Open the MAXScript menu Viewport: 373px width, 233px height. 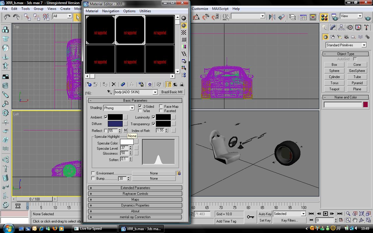tap(220, 9)
